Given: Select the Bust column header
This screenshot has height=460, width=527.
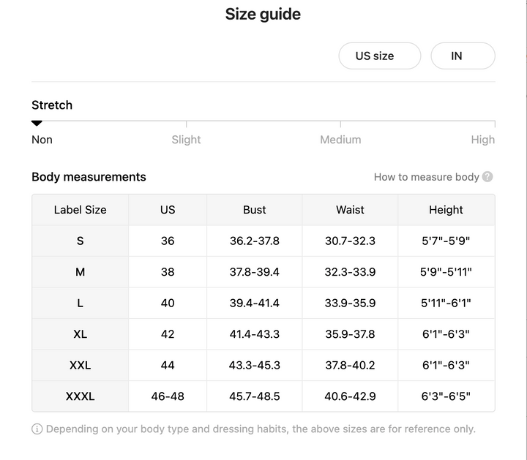Looking at the screenshot, I should [255, 209].
